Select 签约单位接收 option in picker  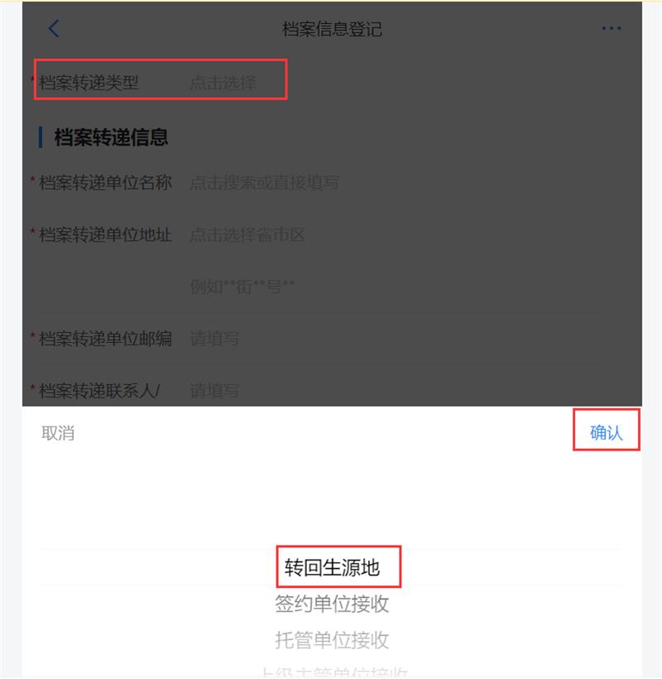coord(333,604)
